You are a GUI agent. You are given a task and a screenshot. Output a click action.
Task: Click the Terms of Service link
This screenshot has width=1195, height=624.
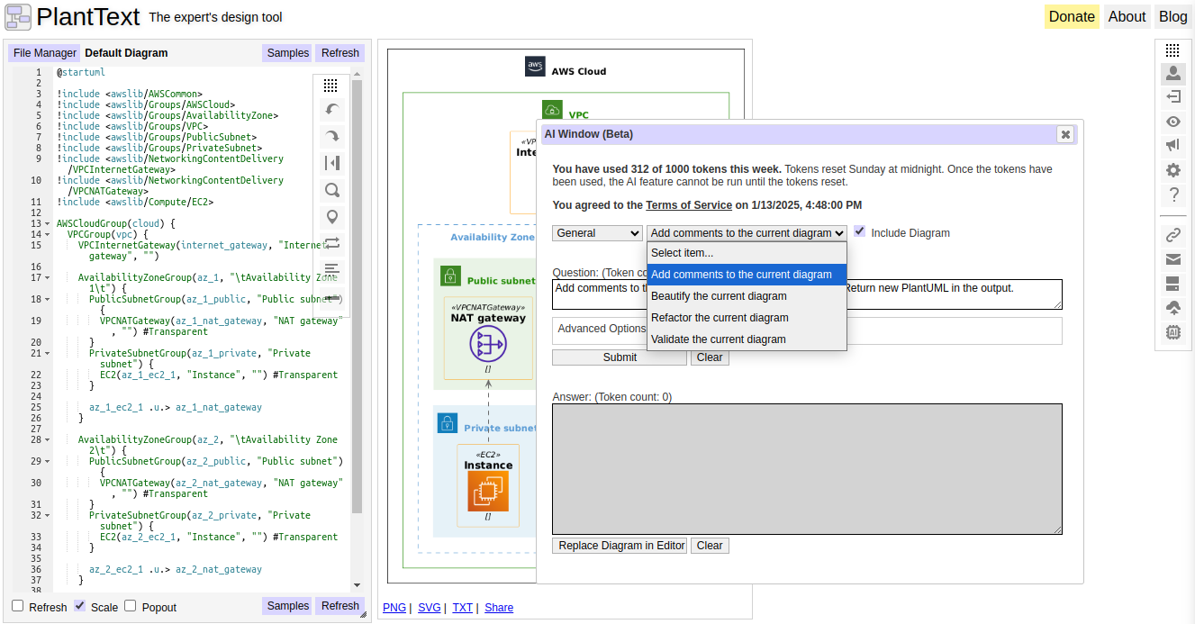point(689,204)
